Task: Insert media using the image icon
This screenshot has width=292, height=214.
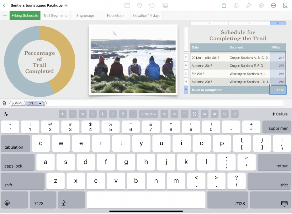Action: [165, 5]
